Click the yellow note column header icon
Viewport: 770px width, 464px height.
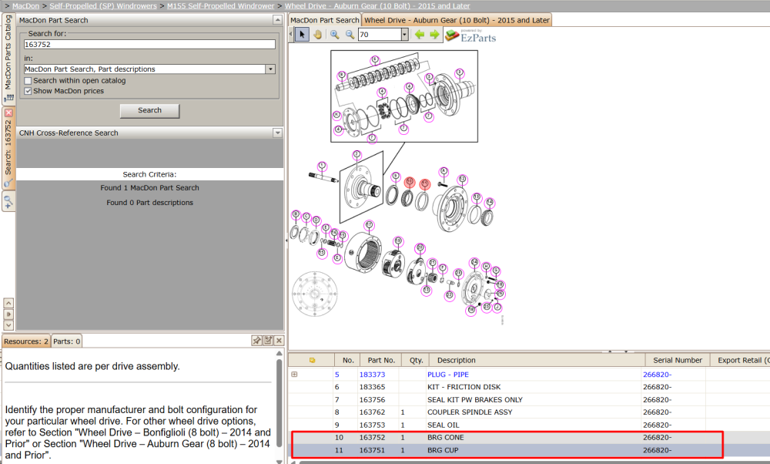[312, 360]
